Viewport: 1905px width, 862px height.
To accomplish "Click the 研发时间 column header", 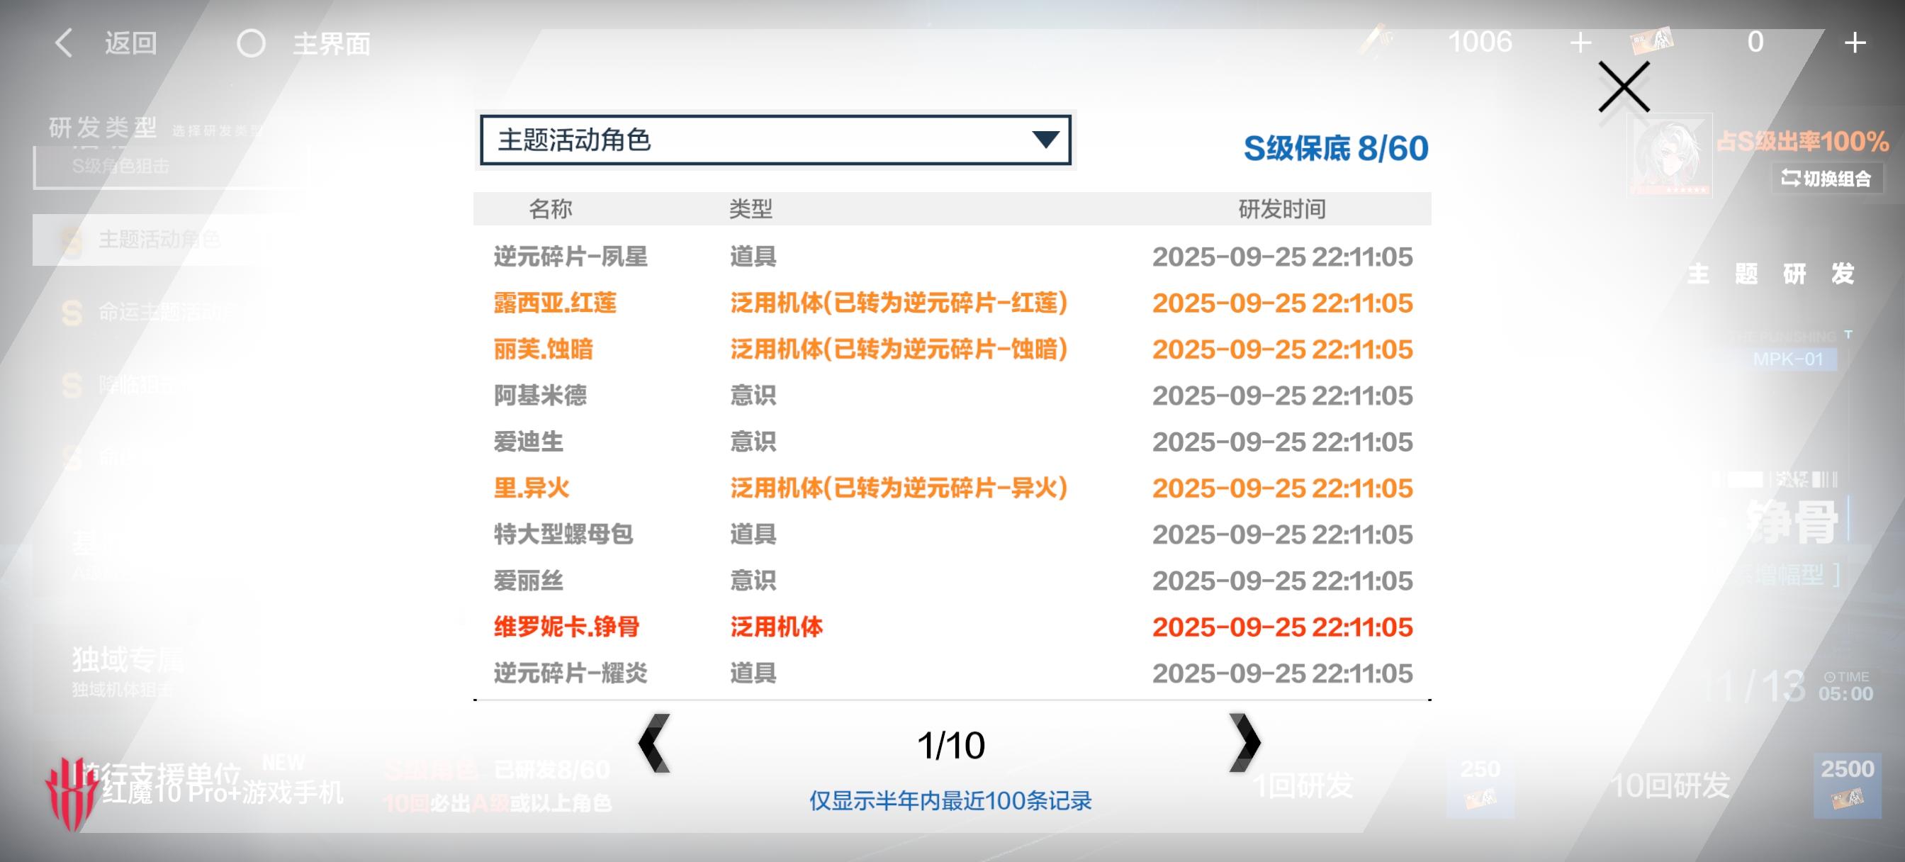I will pos(1281,208).
